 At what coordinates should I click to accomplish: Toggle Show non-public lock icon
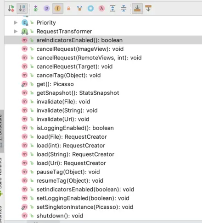click(x=68, y=8)
